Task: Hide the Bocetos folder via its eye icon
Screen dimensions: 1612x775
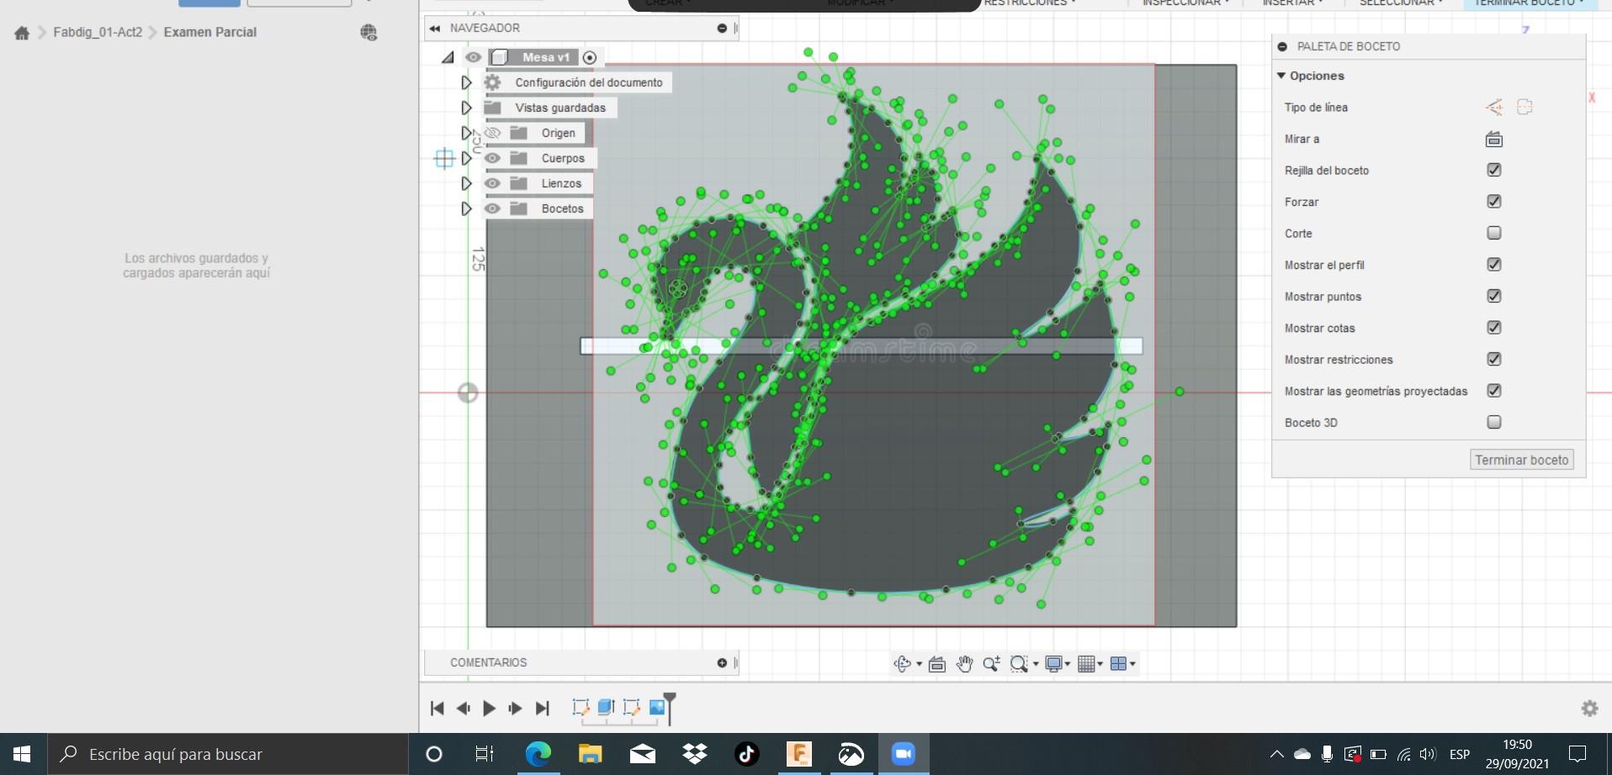Action: [493, 208]
